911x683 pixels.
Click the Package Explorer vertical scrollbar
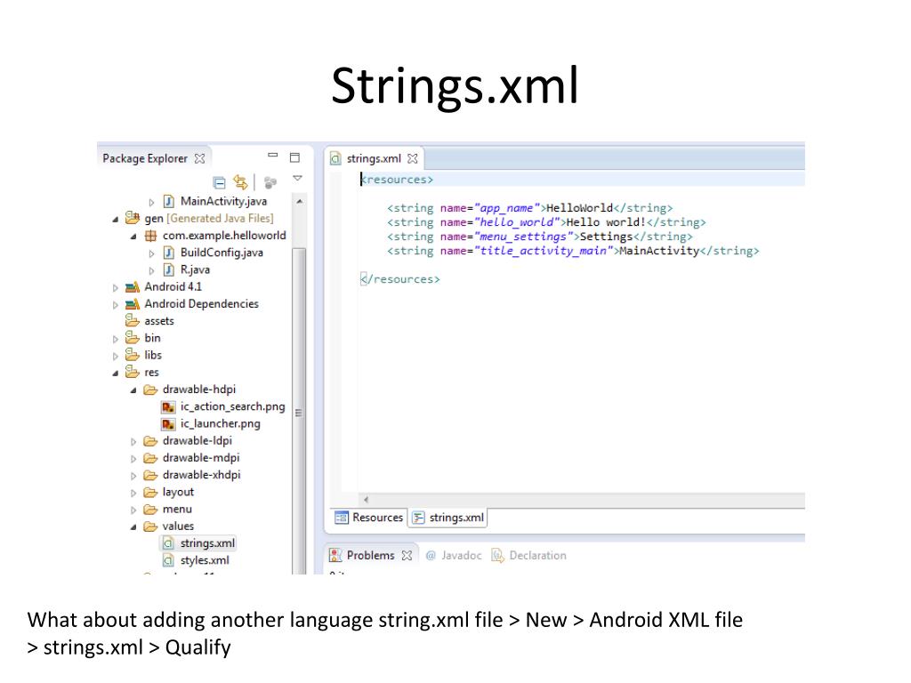pos(299,356)
